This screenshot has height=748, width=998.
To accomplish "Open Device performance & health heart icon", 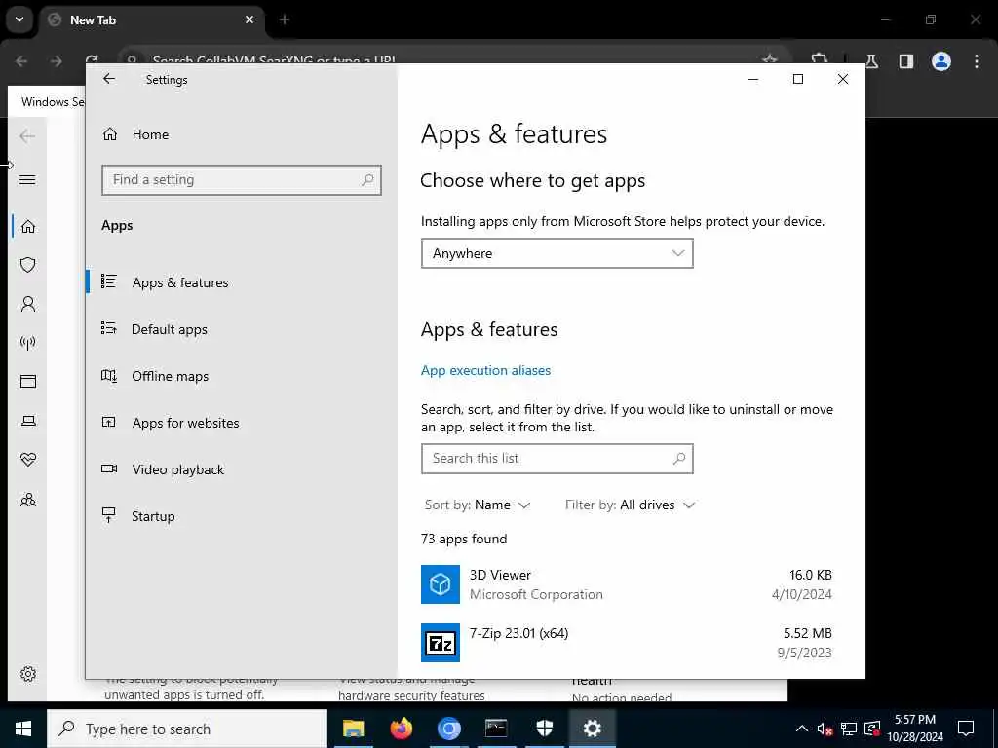I will (x=28, y=460).
